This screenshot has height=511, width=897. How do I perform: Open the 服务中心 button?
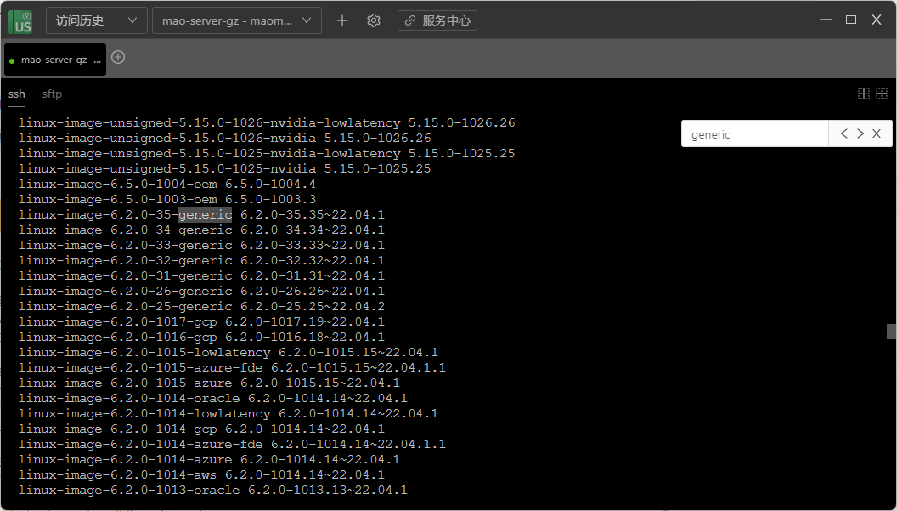(x=437, y=20)
